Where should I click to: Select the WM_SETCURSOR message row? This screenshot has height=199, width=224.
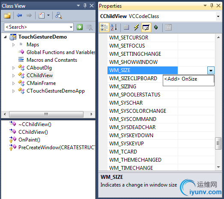(x=161, y=38)
